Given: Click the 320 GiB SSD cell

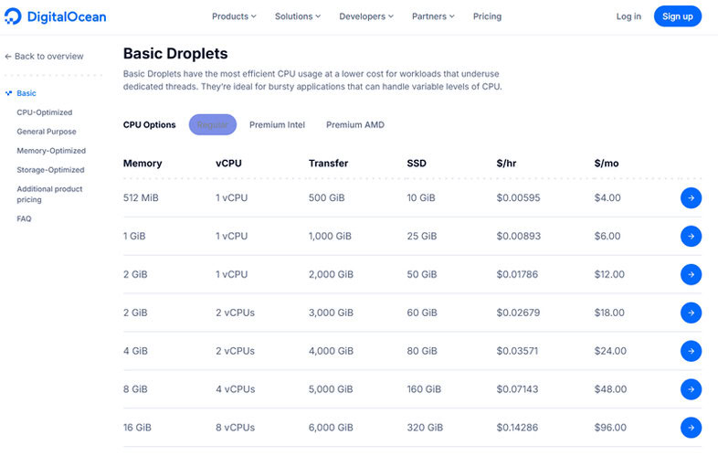Looking at the screenshot, I should 425,428.
